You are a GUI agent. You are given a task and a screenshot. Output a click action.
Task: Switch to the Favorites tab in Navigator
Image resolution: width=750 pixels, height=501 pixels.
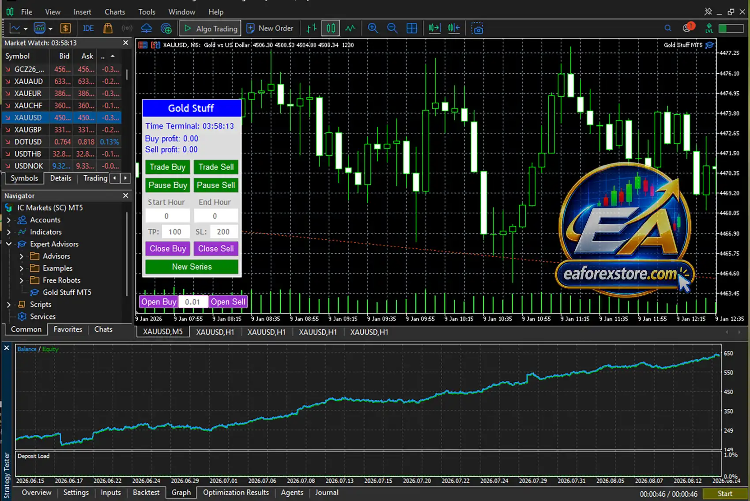(68, 329)
